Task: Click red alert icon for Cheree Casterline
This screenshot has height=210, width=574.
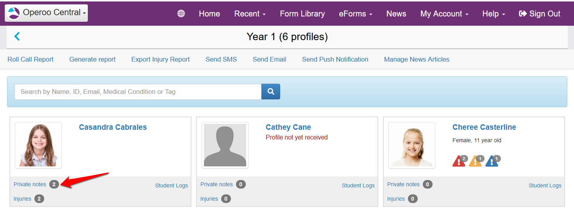Action: [x=459, y=161]
